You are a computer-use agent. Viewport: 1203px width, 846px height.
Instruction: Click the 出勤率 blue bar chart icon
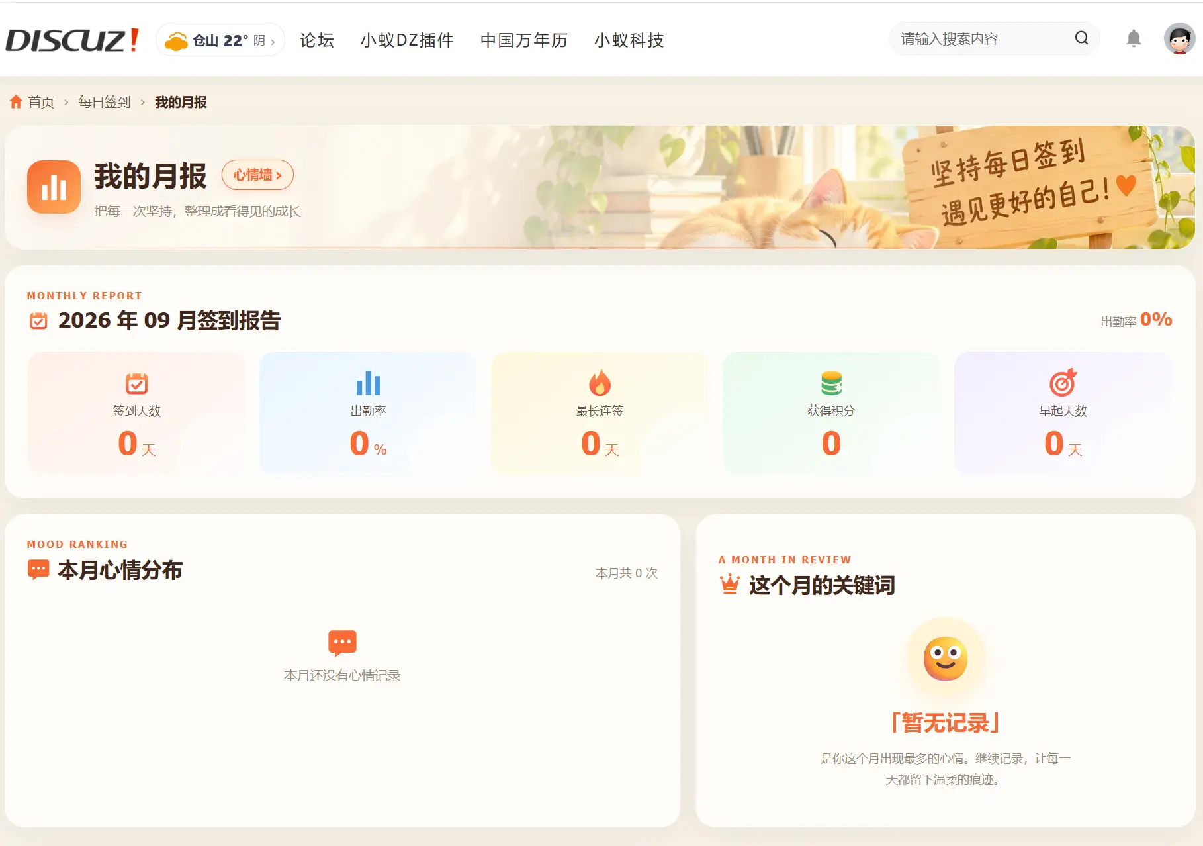369,383
